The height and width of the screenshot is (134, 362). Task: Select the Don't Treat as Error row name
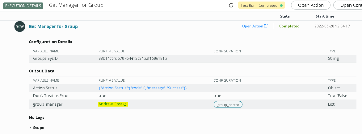[x=51, y=96]
